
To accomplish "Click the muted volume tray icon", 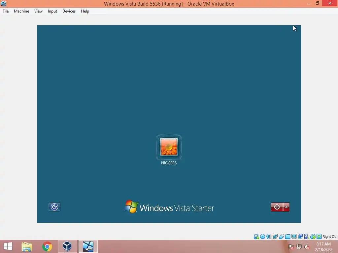I will pos(307,247).
